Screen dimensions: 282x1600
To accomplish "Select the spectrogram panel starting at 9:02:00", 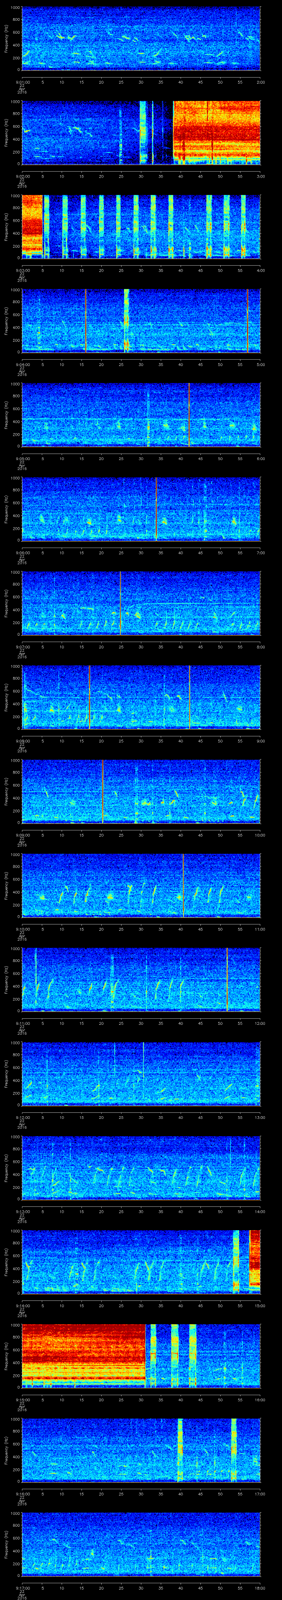I will pos(141,132).
